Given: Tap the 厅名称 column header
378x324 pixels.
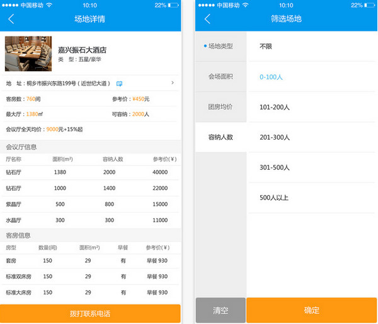Looking at the screenshot, I should tap(14, 159).
